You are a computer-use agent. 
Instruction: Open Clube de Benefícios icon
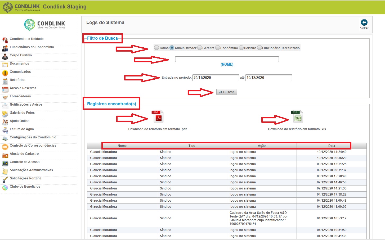pos(5,188)
